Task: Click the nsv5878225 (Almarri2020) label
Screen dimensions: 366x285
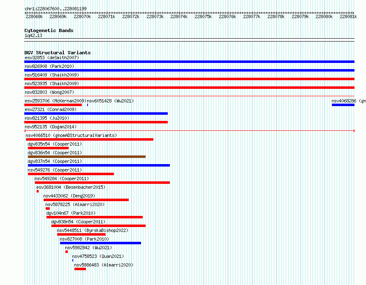Action: pyautogui.click(x=75, y=204)
